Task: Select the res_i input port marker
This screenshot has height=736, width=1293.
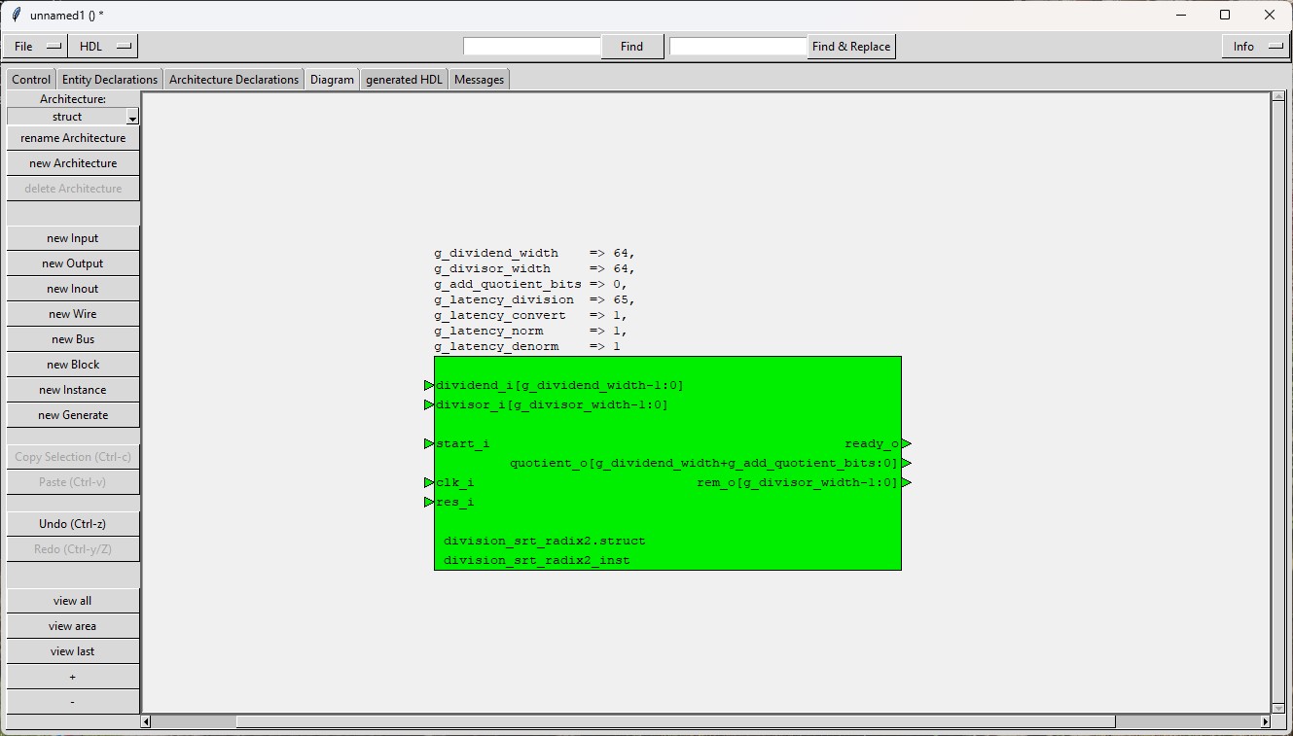Action: tap(429, 502)
